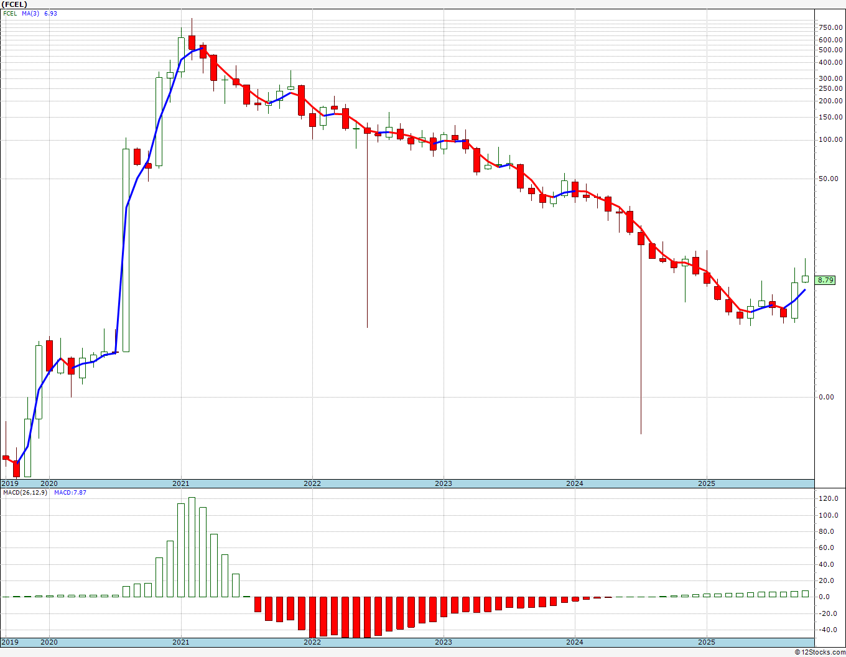This screenshot has width=846, height=657.
Task: Select the 2021 marker on price chart axis
Action: tap(180, 483)
